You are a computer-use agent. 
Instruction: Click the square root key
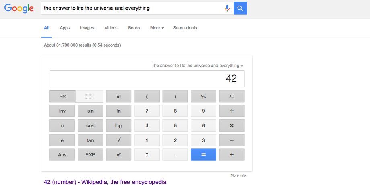pos(119,140)
